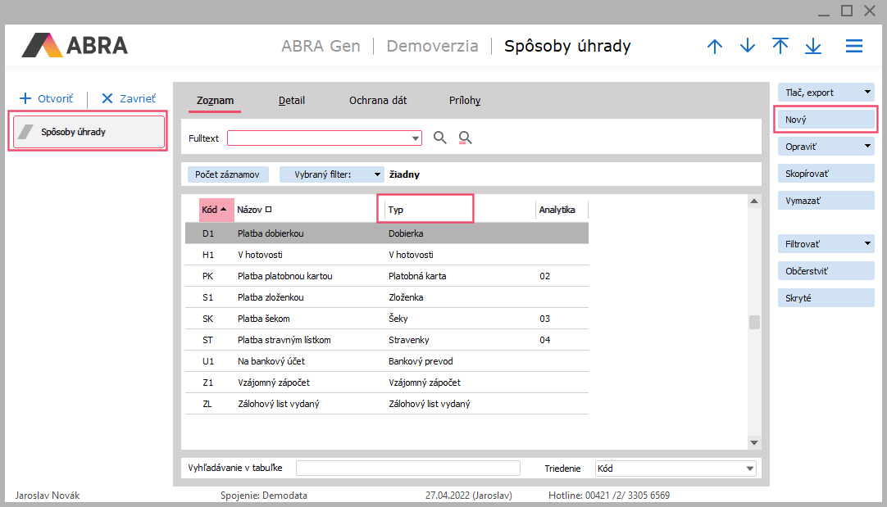Click the vertical scrollbar thumb
887x507 pixels.
[x=754, y=322]
